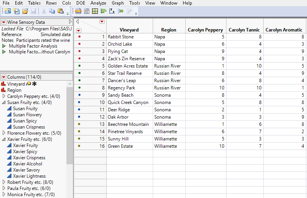
Task: Click the Susan Fruity continuous icon
Action: click(x=9, y=108)
